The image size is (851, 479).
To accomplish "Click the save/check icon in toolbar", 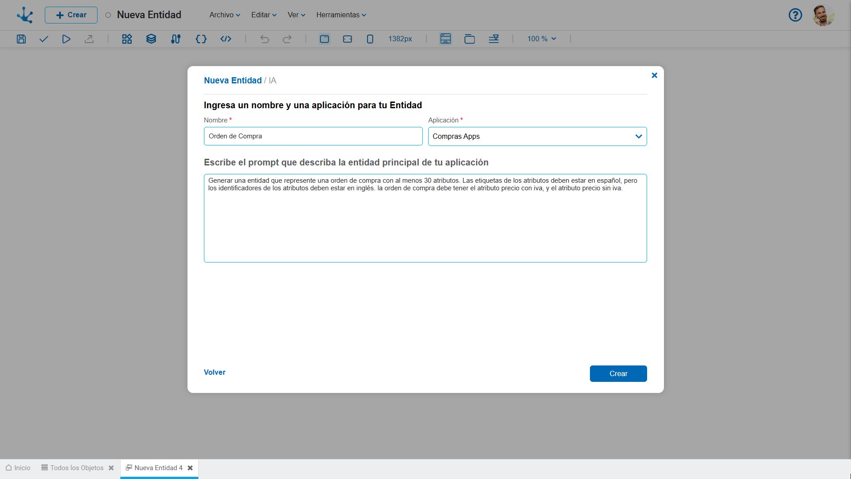I will 44,39.
